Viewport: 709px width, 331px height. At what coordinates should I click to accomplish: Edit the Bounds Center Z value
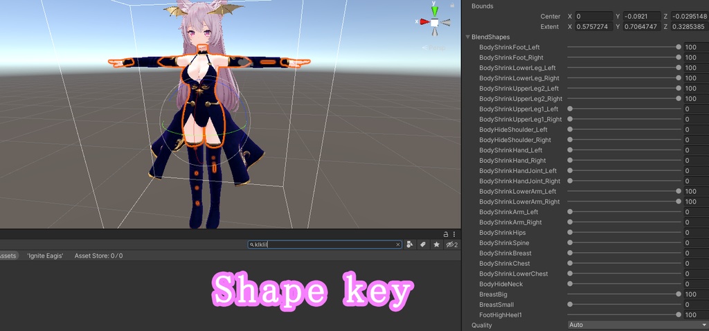(690, 17)
